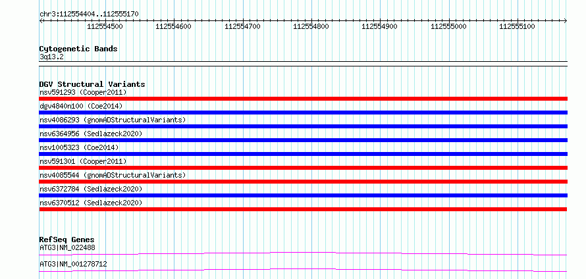Select the 112555100 ruler coordinate label
Viewport: 586px width, 279px height.
pyautogui.click(x=518, y=26)
